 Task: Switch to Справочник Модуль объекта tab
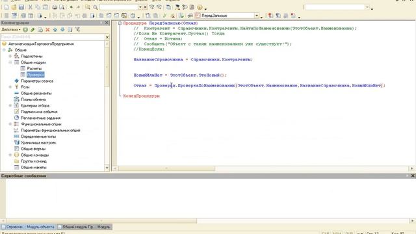[29, 227]
